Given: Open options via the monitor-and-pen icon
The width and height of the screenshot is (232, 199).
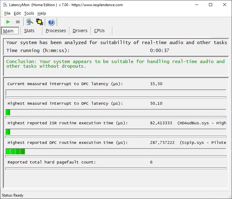Looking at the screenshot, I should (x=29, y=22).
